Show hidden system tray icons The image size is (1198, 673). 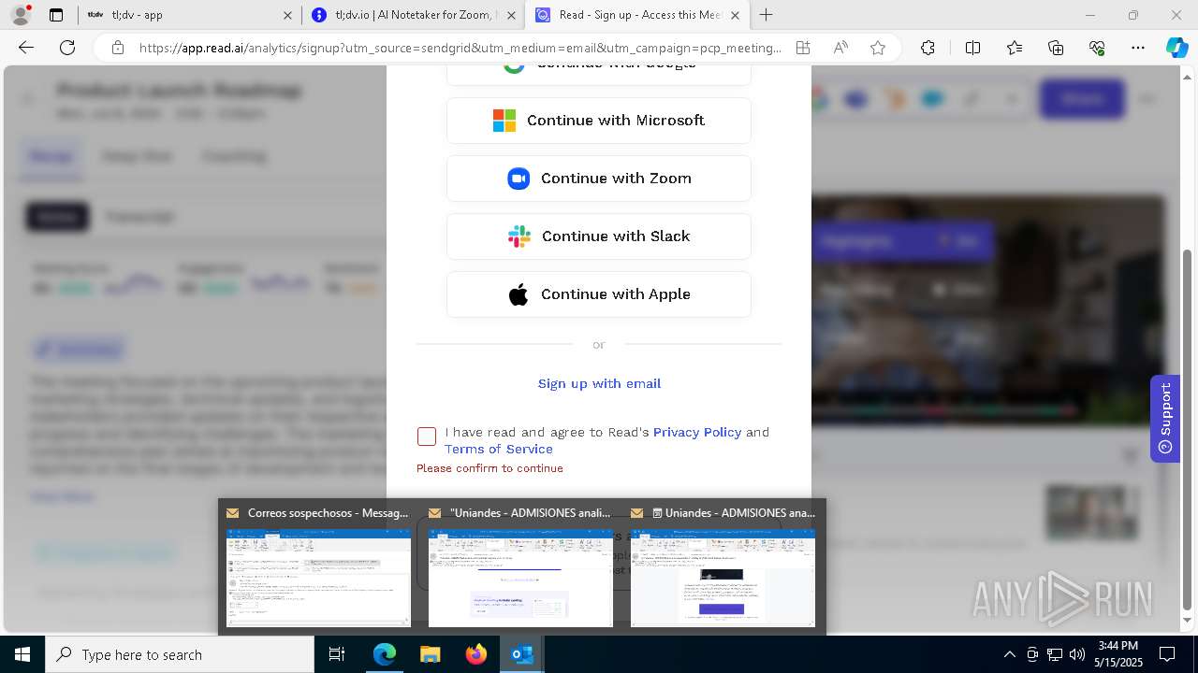click(x=1009, y=654)
